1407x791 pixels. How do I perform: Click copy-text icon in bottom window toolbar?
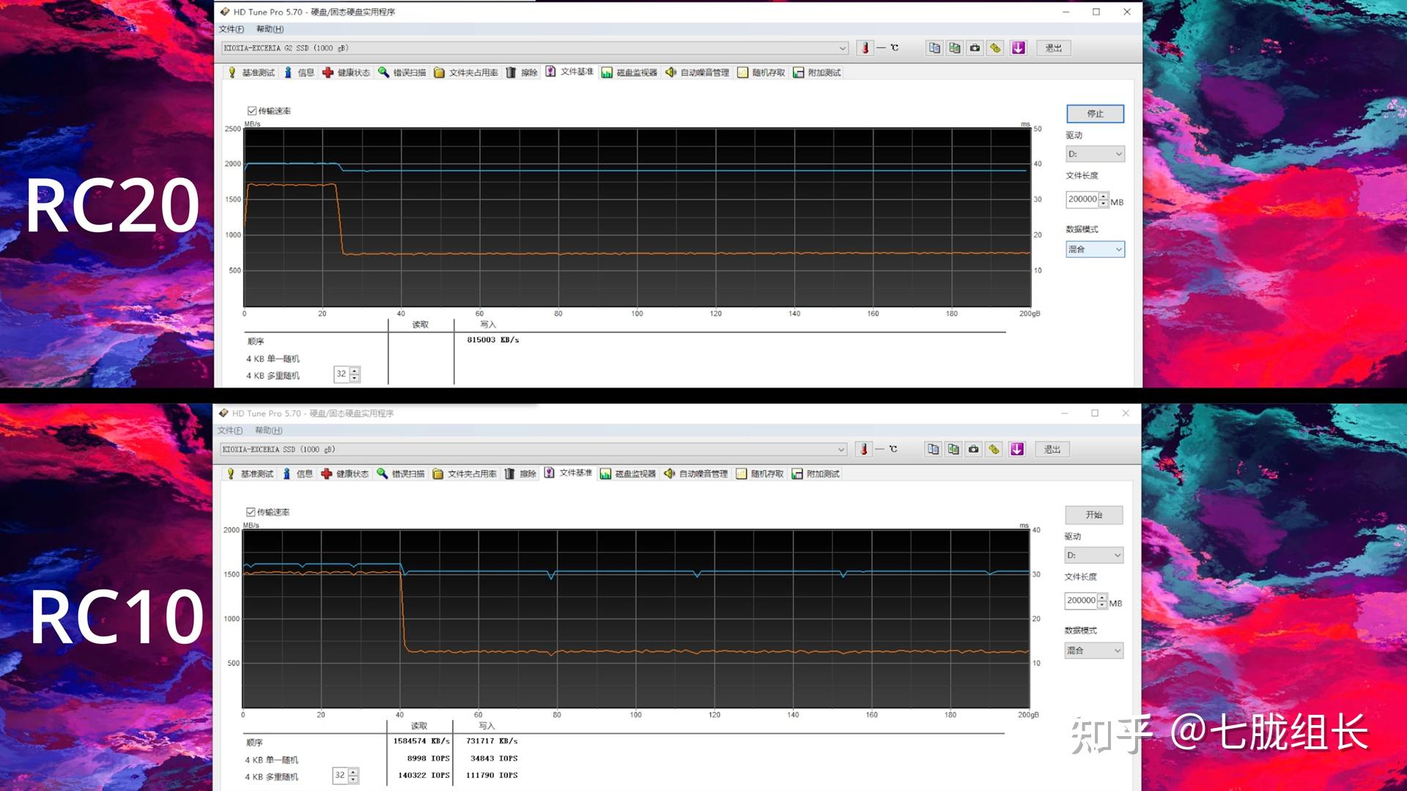click(x=933, y=450)
